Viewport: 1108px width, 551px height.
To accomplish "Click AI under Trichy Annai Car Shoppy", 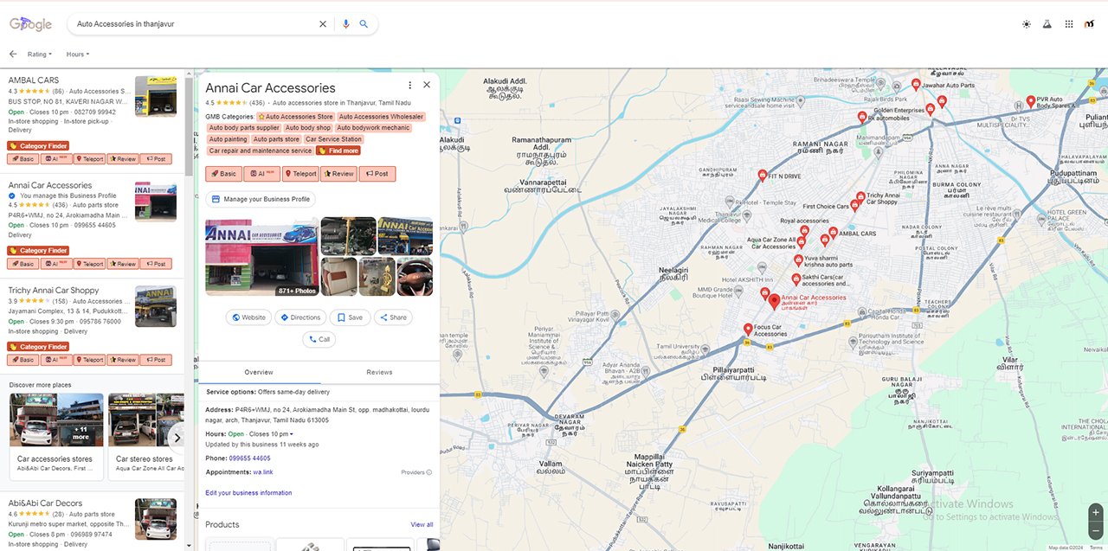I will point(57,360).
